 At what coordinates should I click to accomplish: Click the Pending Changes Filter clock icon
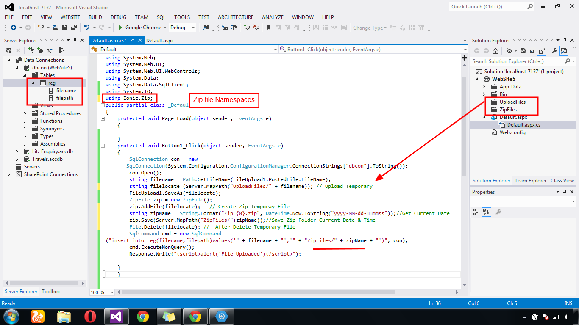coord(509,51)
